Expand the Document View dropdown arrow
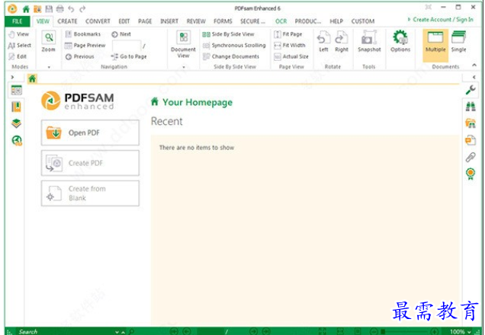This screenshot has width=485, height=335. 184,67
